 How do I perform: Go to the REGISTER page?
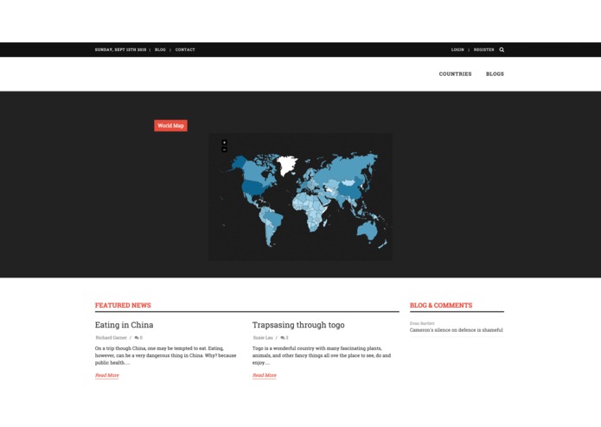(x=483, y=50)
